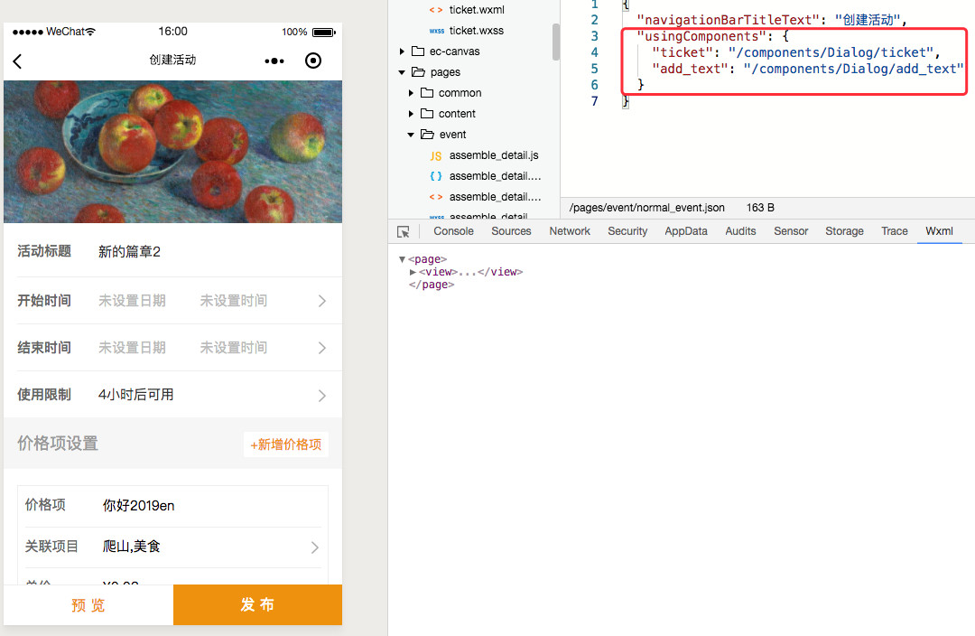Open ticket.wxml in the file tree
Image resolution: width=975 pixels, height=636 pixels.
pyautogui.click(x=477, y=10)
